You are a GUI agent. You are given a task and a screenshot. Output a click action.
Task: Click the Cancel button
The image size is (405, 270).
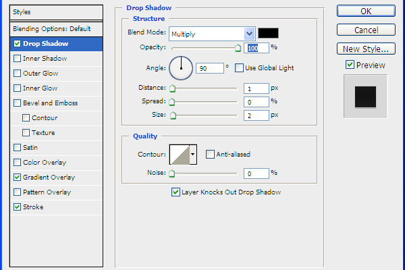[x=366, y=30]
